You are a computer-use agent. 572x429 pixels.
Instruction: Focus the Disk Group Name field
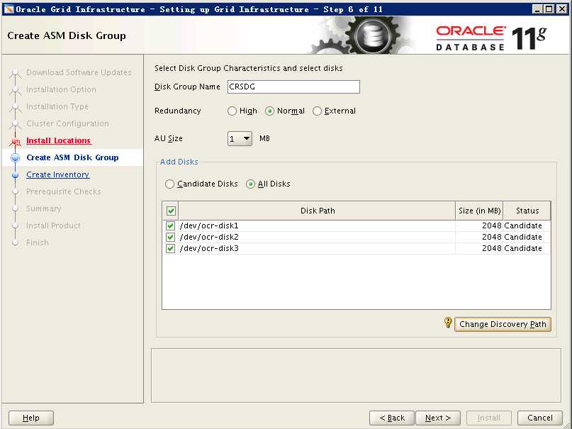point(293,87)
